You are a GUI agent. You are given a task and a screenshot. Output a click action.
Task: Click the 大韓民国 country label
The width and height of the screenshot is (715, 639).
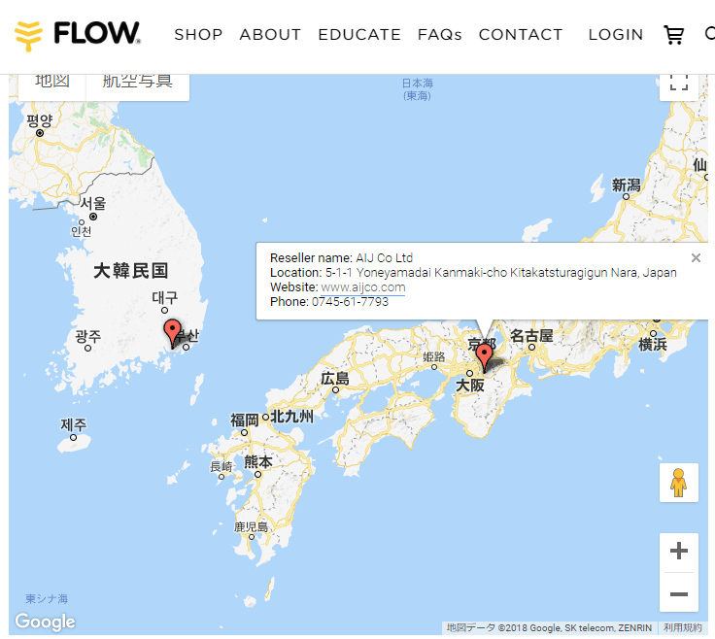click(x=131, y=271)
